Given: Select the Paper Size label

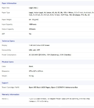Looking at the screenshot, I should coord(6,8).
